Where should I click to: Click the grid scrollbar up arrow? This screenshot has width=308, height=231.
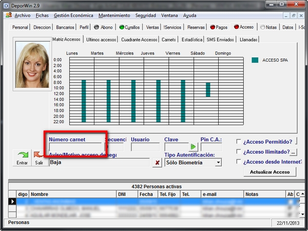pos(302,194)
